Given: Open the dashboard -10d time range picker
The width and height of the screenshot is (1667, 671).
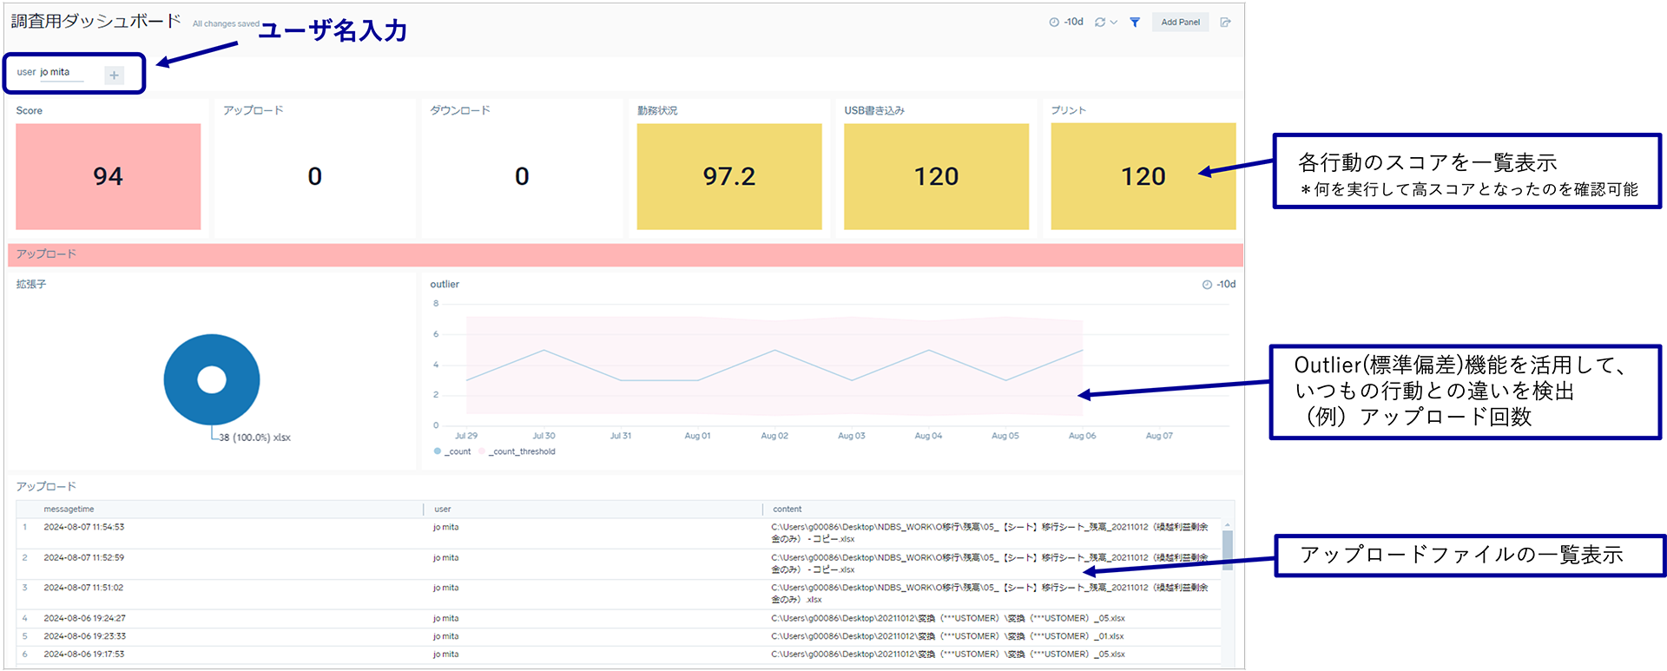Looking at the screenshot, I should click(x=1066, y=23).
